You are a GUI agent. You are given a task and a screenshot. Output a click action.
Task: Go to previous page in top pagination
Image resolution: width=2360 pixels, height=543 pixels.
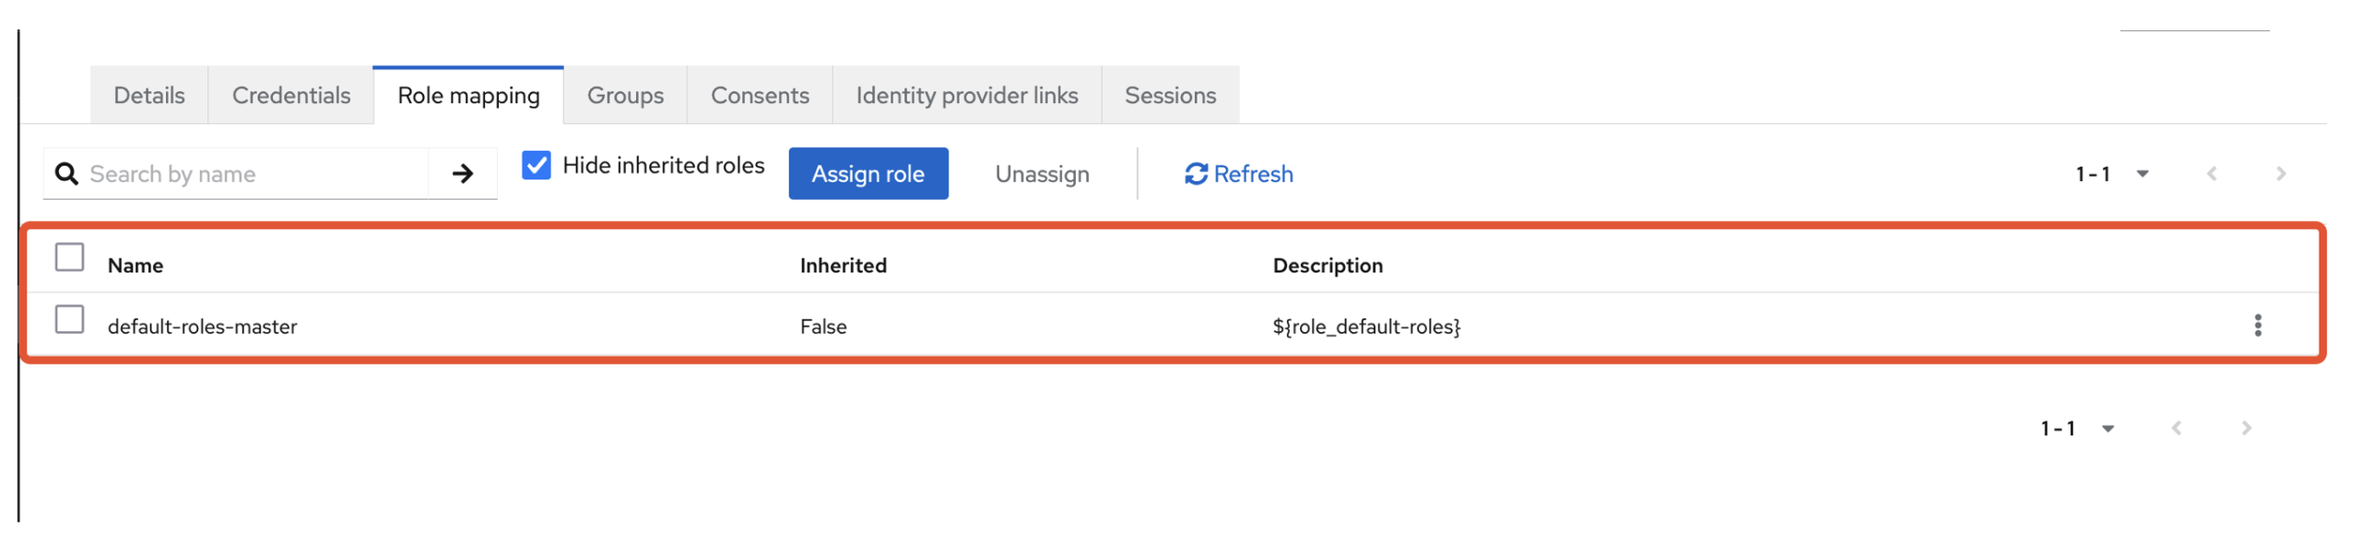pos(2211,173)
